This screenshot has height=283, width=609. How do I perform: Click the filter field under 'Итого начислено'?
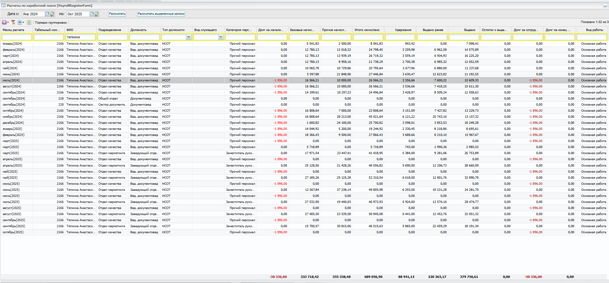pyautogui.click(x=368, y=37)
